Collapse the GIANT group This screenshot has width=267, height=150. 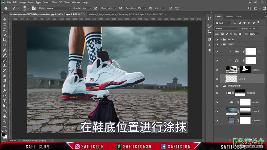tap(221, 44)
